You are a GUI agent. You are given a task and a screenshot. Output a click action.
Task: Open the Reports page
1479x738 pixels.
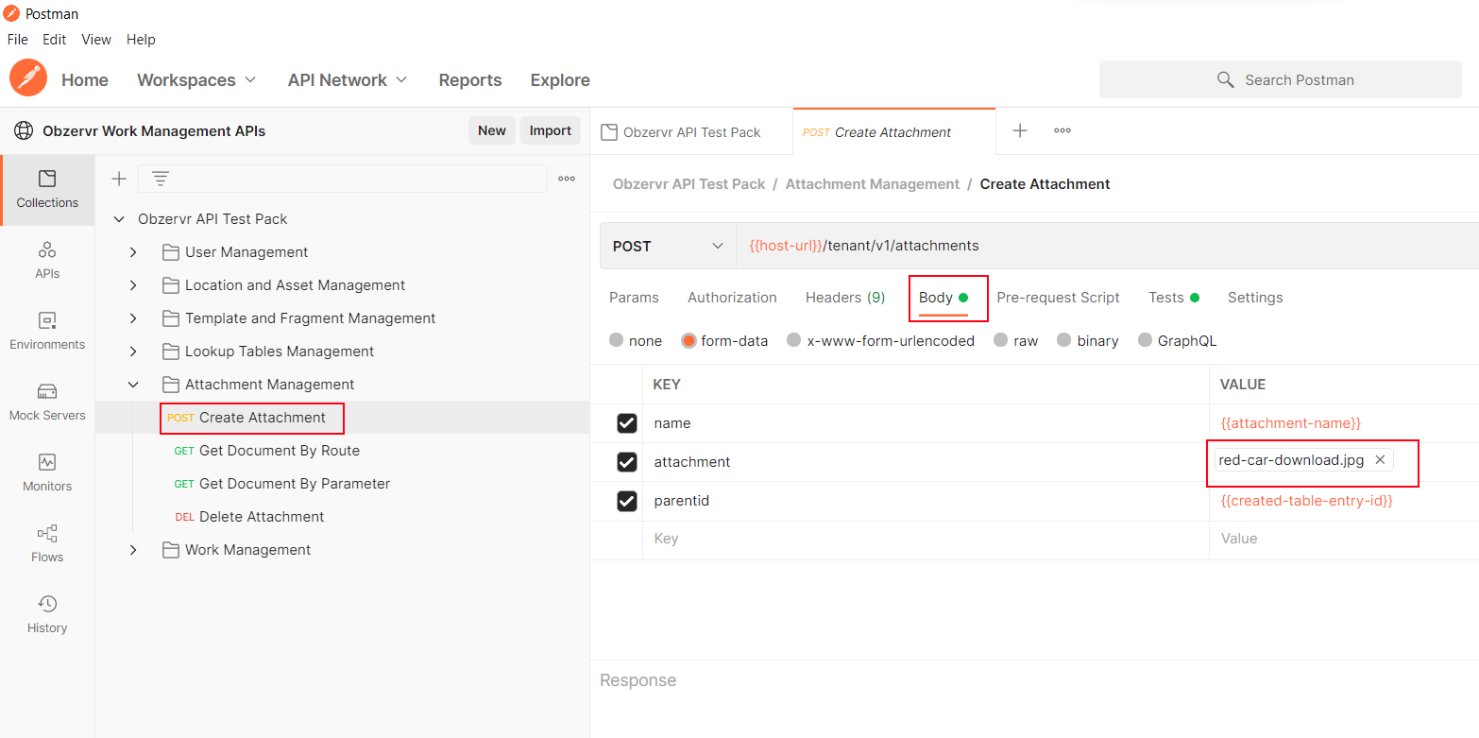point(470,80)
